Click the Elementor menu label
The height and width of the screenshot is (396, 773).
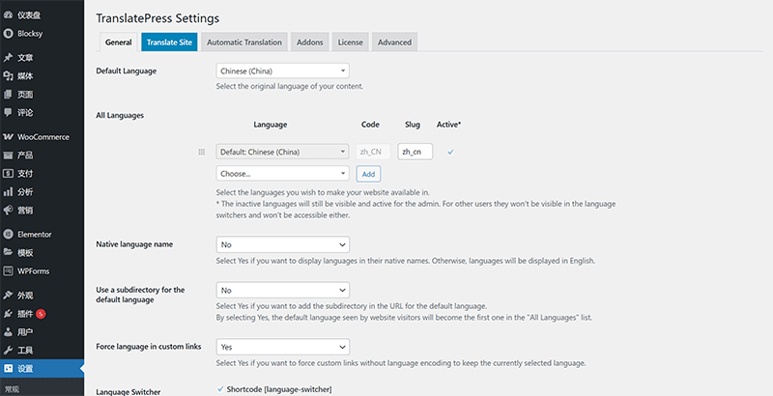point(35,235)
